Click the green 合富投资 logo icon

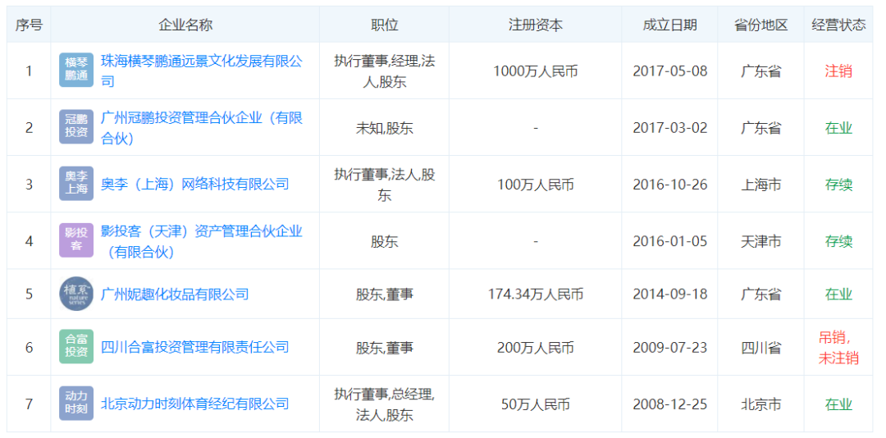(x=76, y=346)
